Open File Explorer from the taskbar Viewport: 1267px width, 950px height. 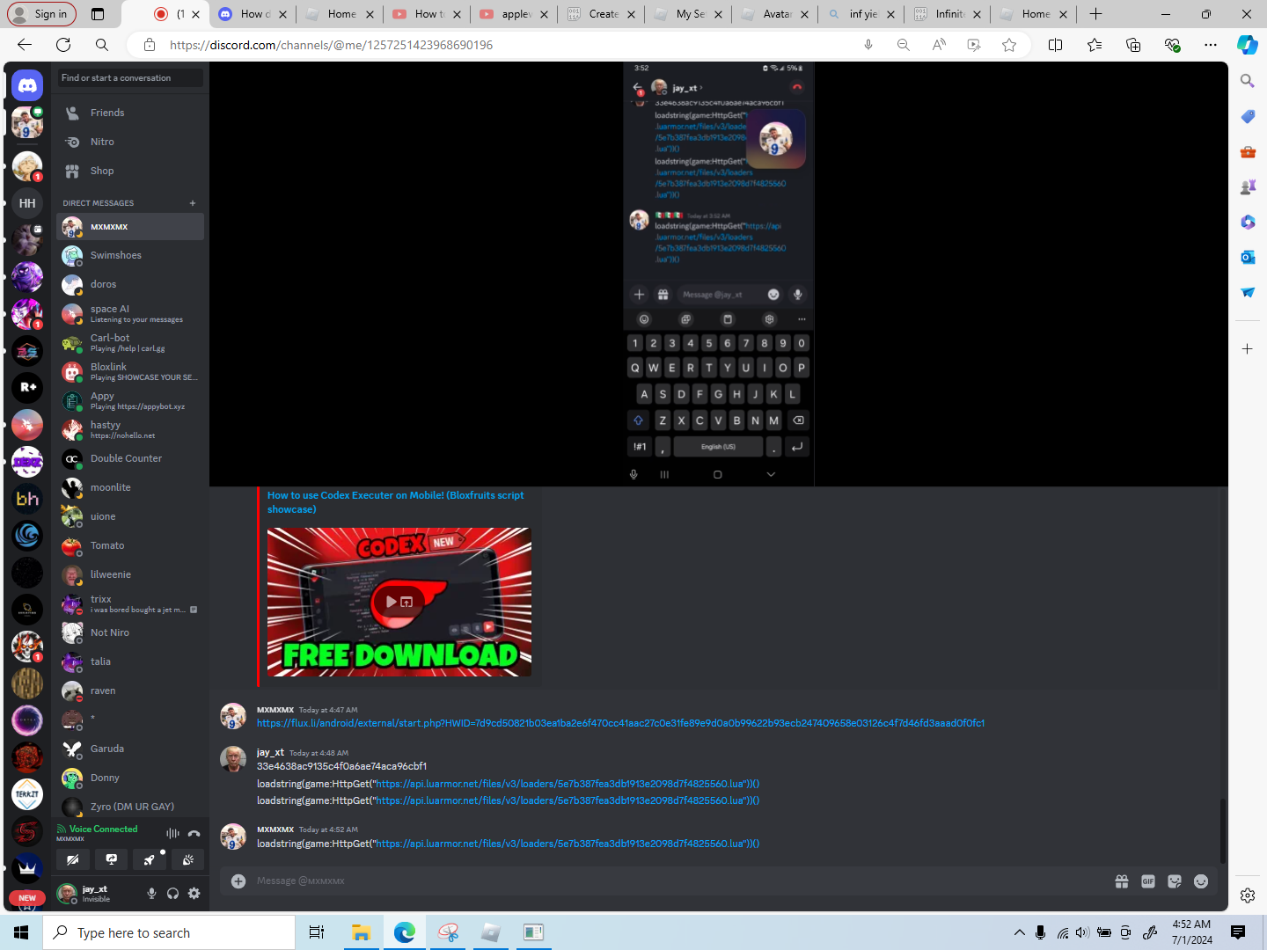click(361, 932)
